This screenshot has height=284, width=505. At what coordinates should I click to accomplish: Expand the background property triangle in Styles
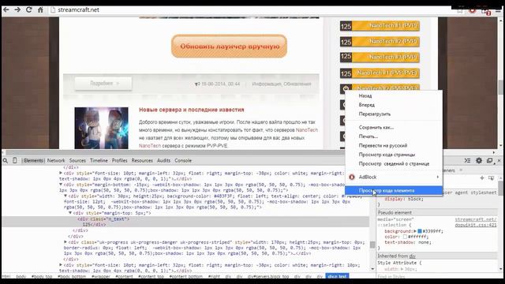point(415,231)
